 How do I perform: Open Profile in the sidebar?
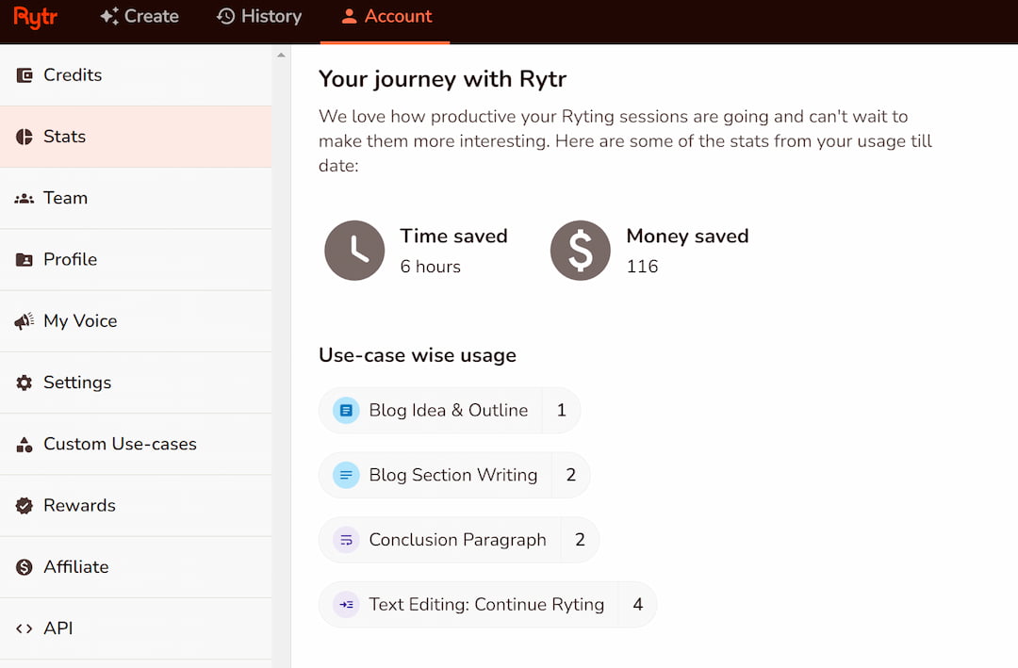coord(136,260)
